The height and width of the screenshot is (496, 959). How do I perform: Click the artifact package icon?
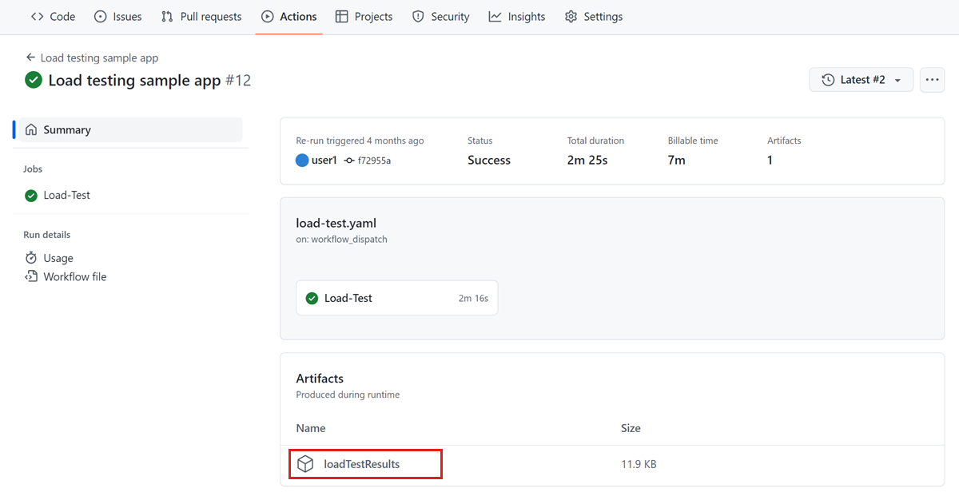click(304, 464)
